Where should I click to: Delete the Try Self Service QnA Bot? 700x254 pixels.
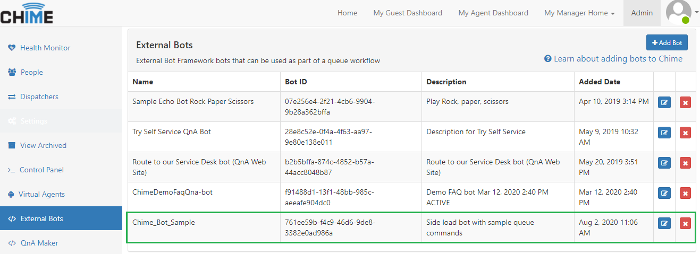click(686, 133)
